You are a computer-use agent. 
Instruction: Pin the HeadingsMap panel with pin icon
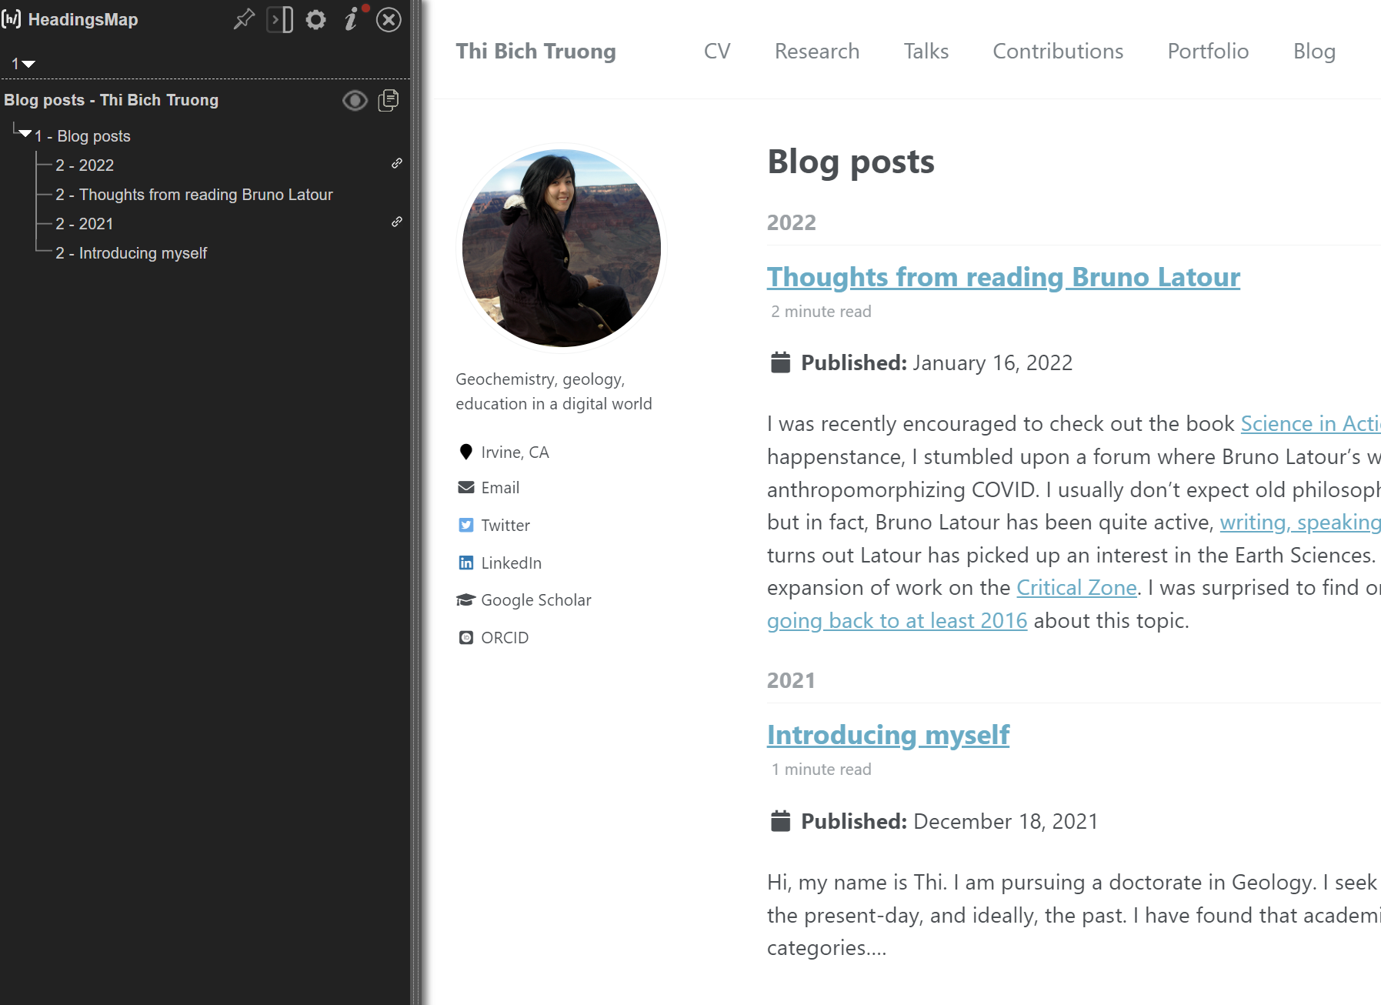244,19
